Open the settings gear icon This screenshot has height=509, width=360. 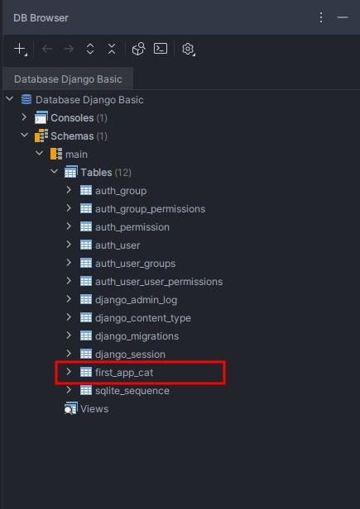pos(188,49)
